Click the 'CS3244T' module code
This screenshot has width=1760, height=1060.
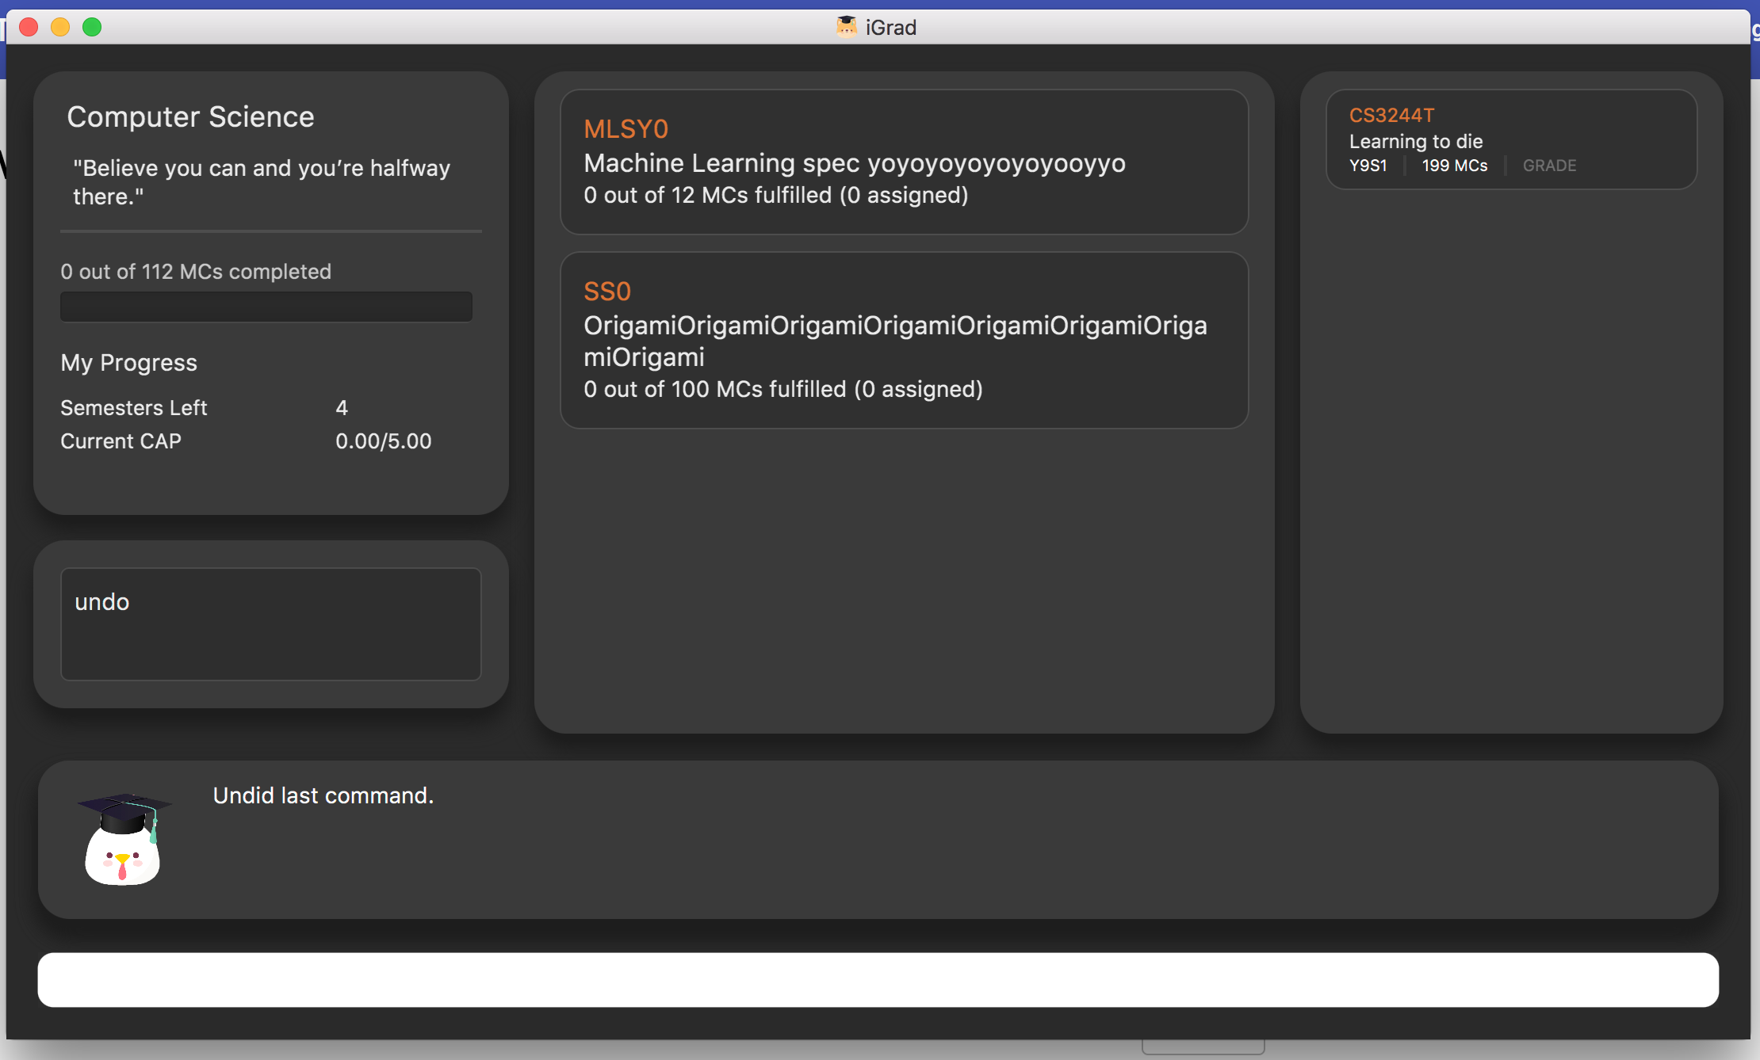(x=1392, y=116)
